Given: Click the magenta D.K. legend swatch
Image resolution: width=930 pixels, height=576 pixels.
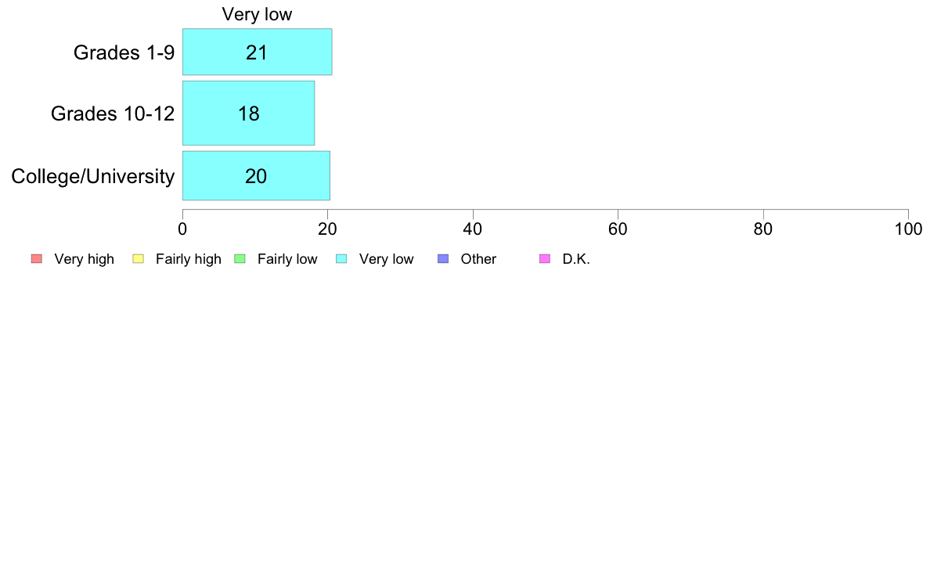Looking at the screenshot, I should point(545,258).
